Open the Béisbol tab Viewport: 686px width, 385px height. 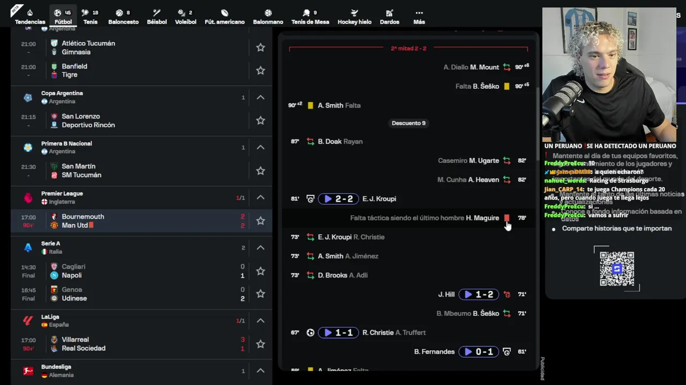point(156,17)
